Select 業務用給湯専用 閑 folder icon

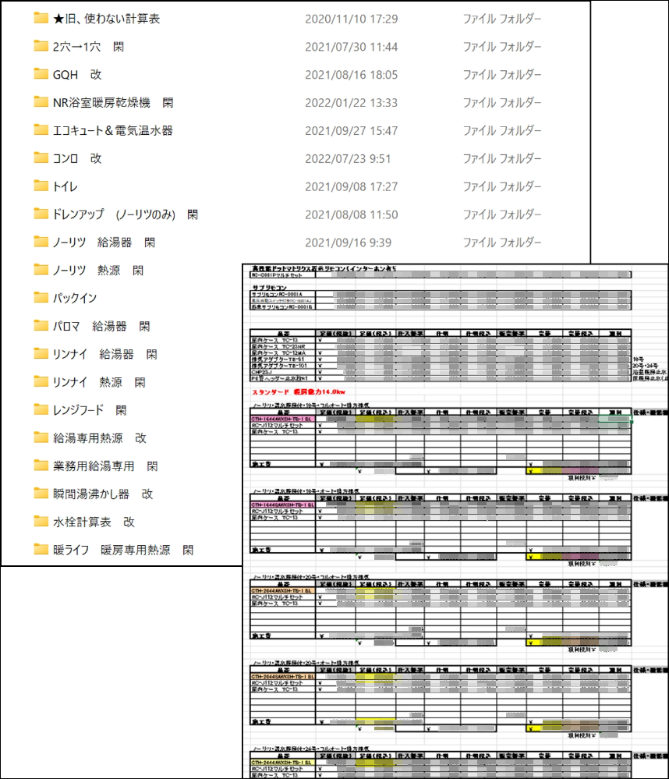click(x=41, y=466)
